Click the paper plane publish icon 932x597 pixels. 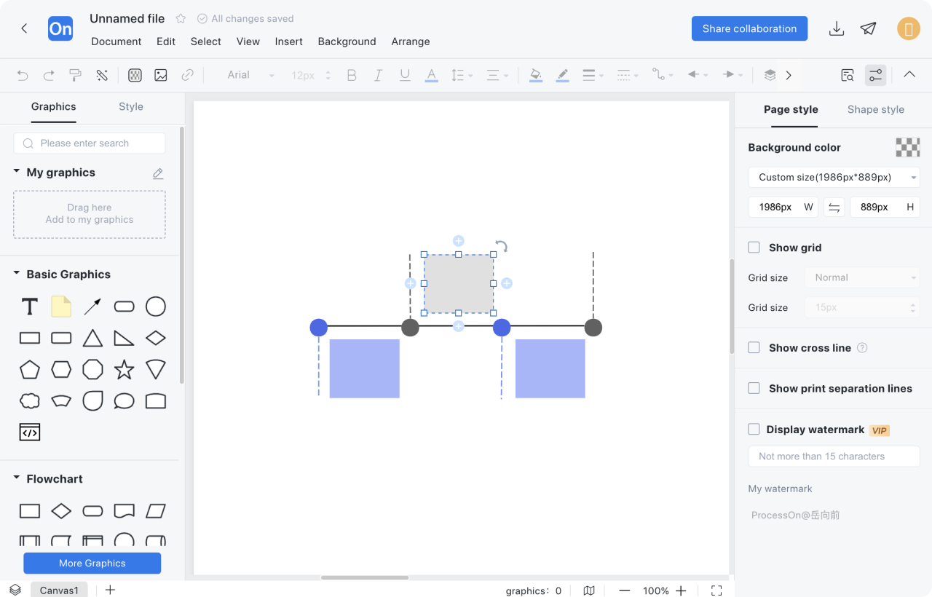pyautogui.click(x=868, y=28)
